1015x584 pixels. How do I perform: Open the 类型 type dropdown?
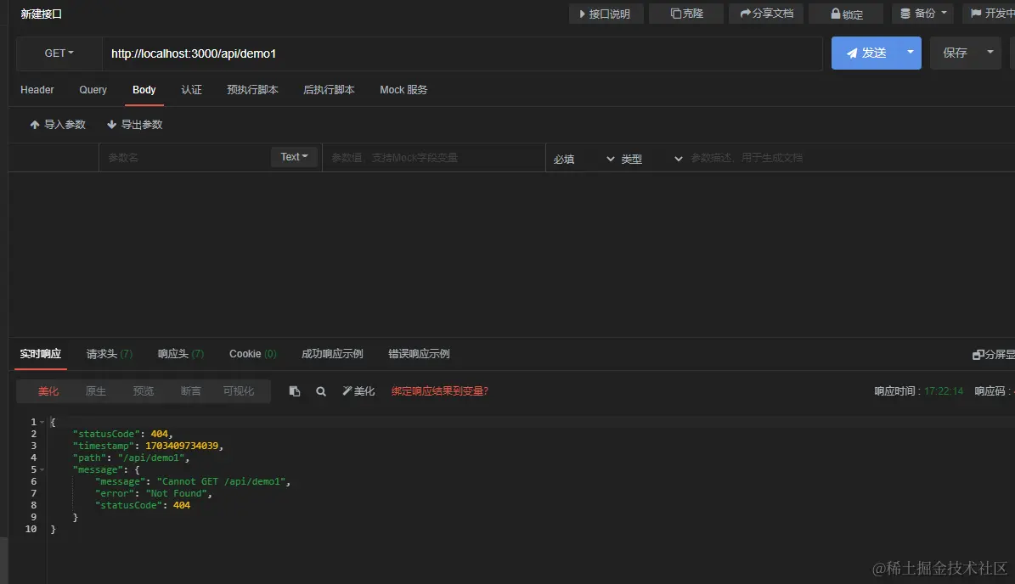click(x=651, y=159)
